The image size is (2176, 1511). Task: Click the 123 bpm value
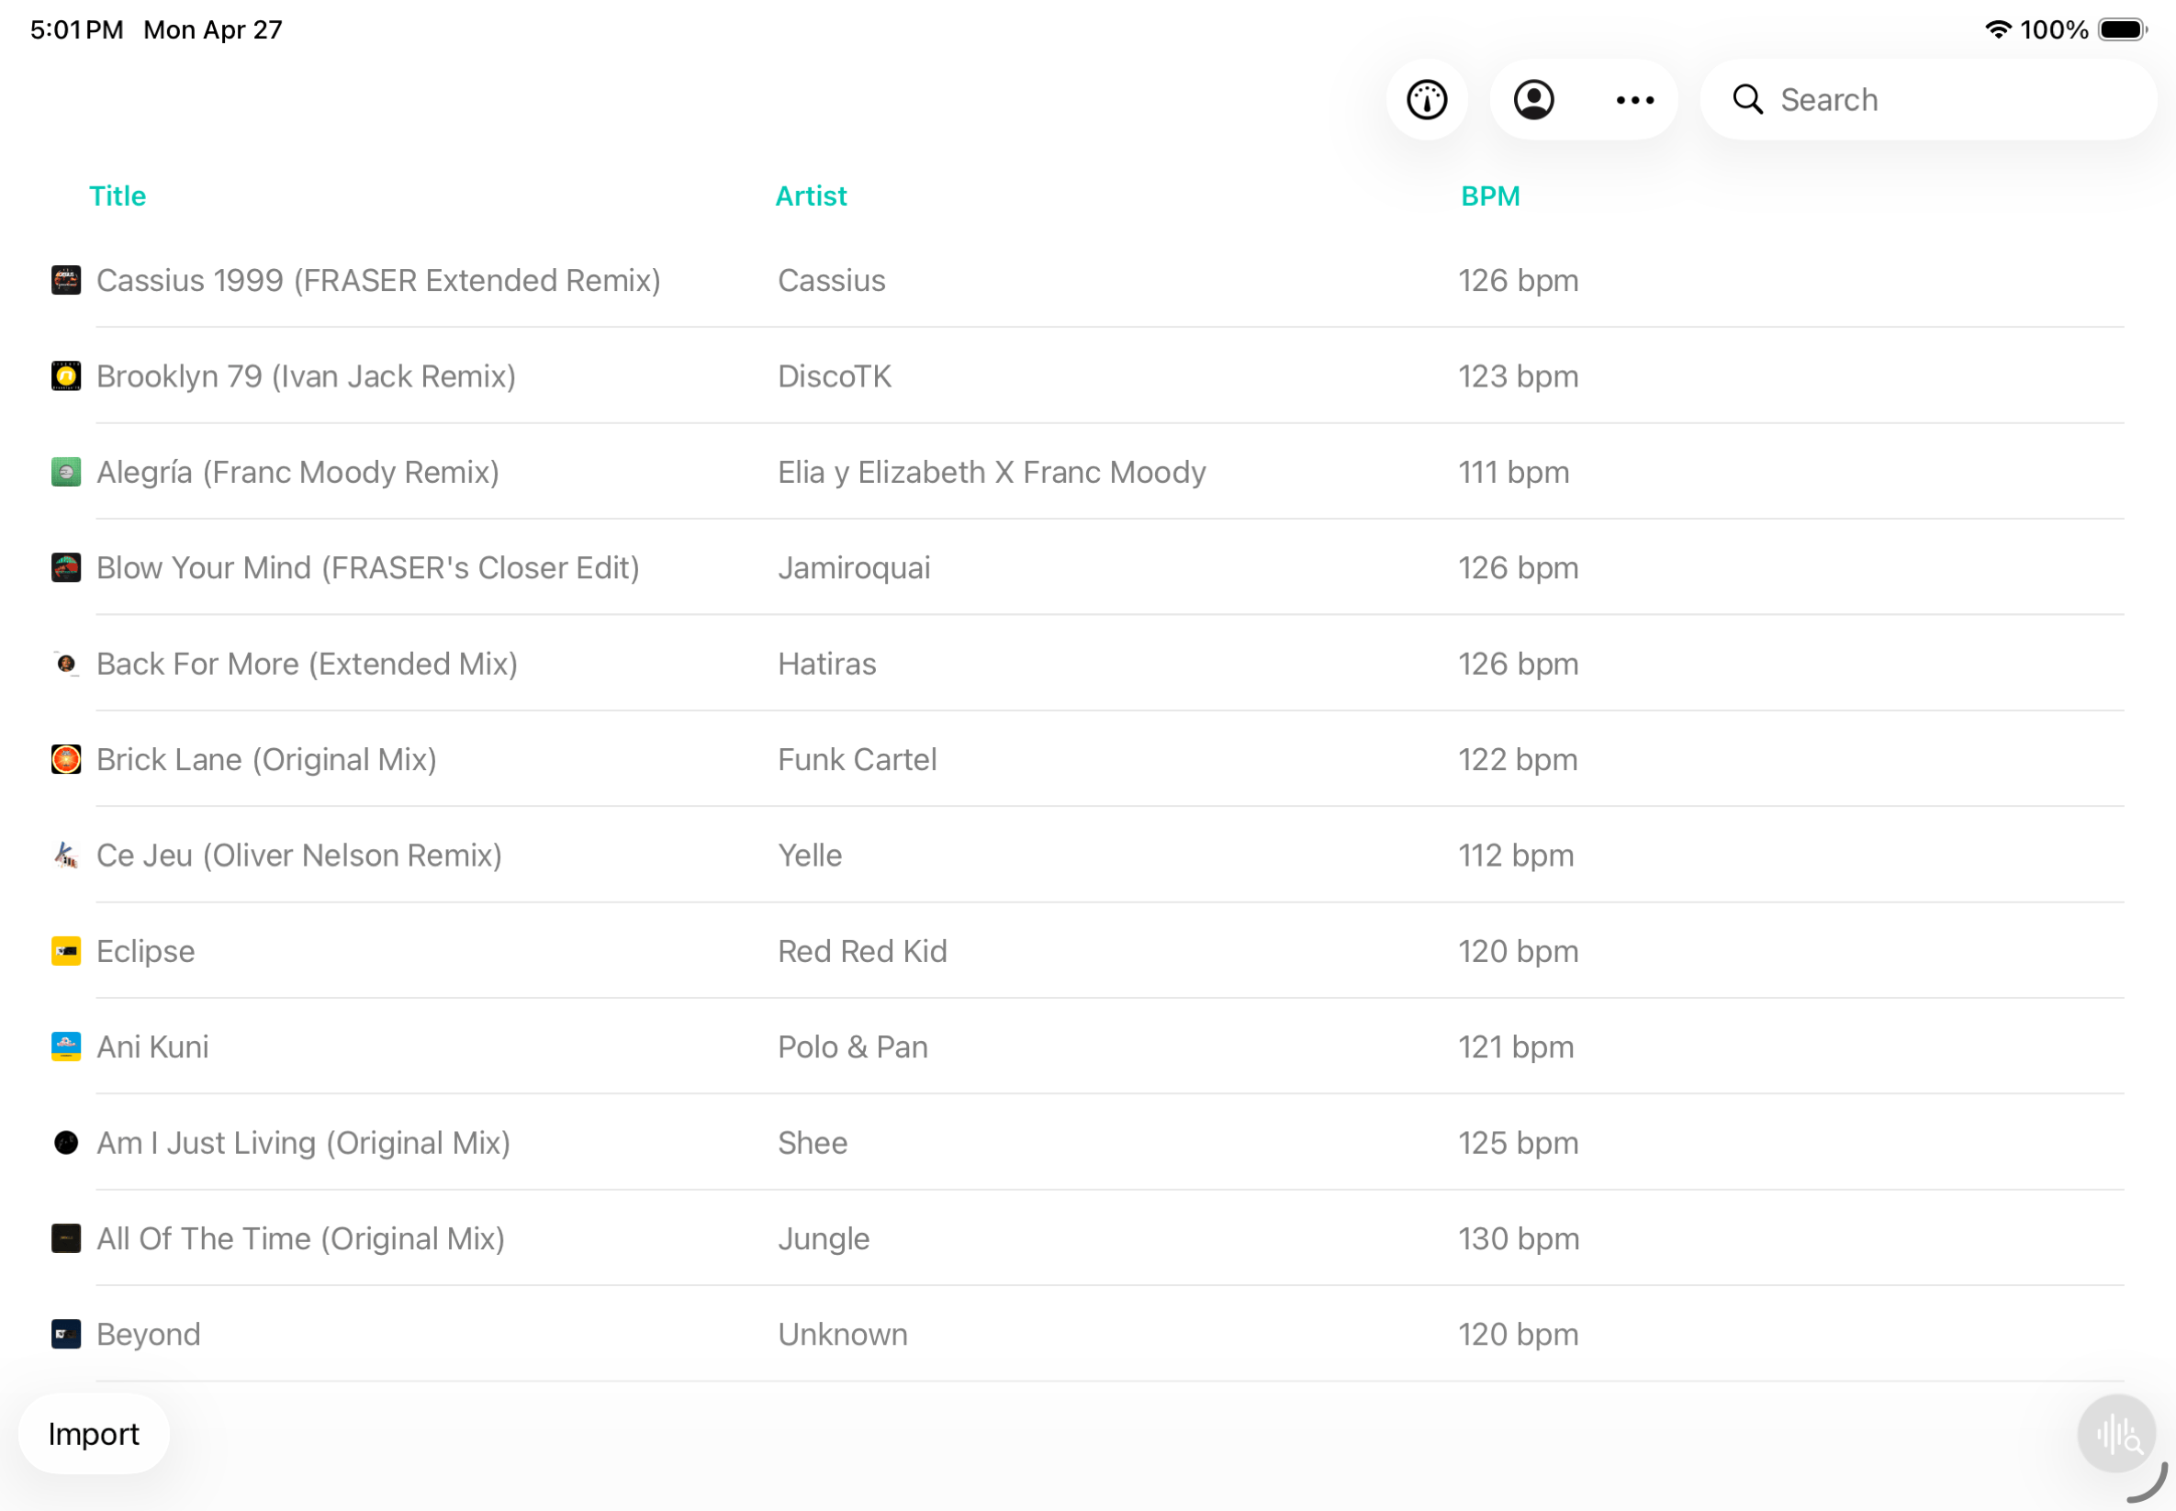pos(1518,375)
